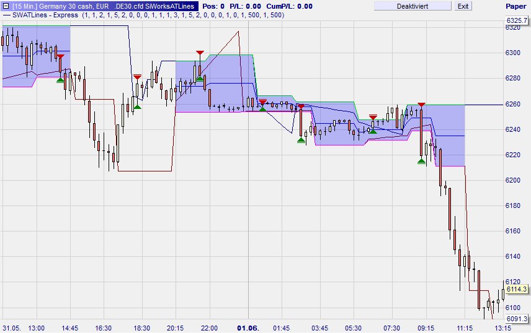The height and width of the screenshot is (333, 531).
Task: Click the yellow 6114.3 current price tag
Action: click(517, 289)
